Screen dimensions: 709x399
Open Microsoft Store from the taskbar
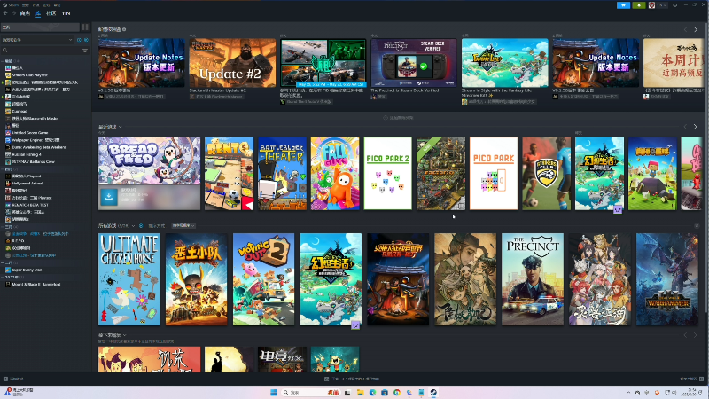click(385, 392)
